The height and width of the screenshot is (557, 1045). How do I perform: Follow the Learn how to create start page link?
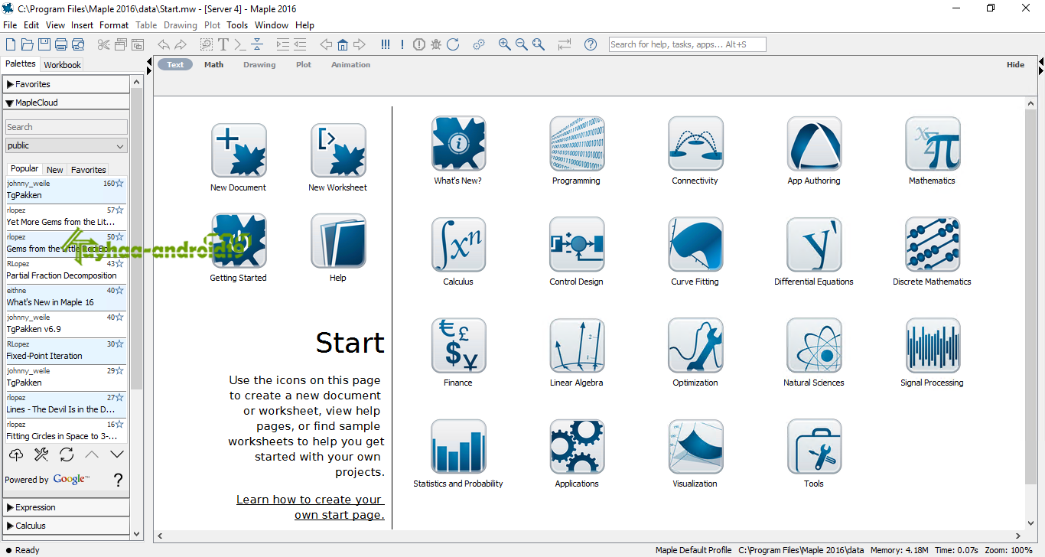pos(310,507)
